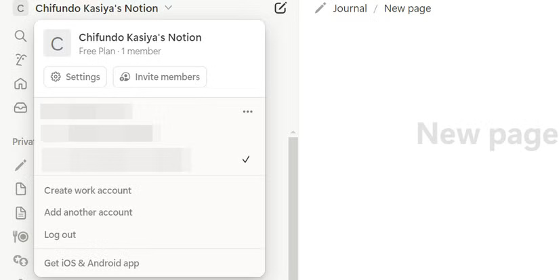The height and width of the screenshot is (280, 559).
Task: Click the Search magnifier icon in sidebar
Action: (20, 36)
